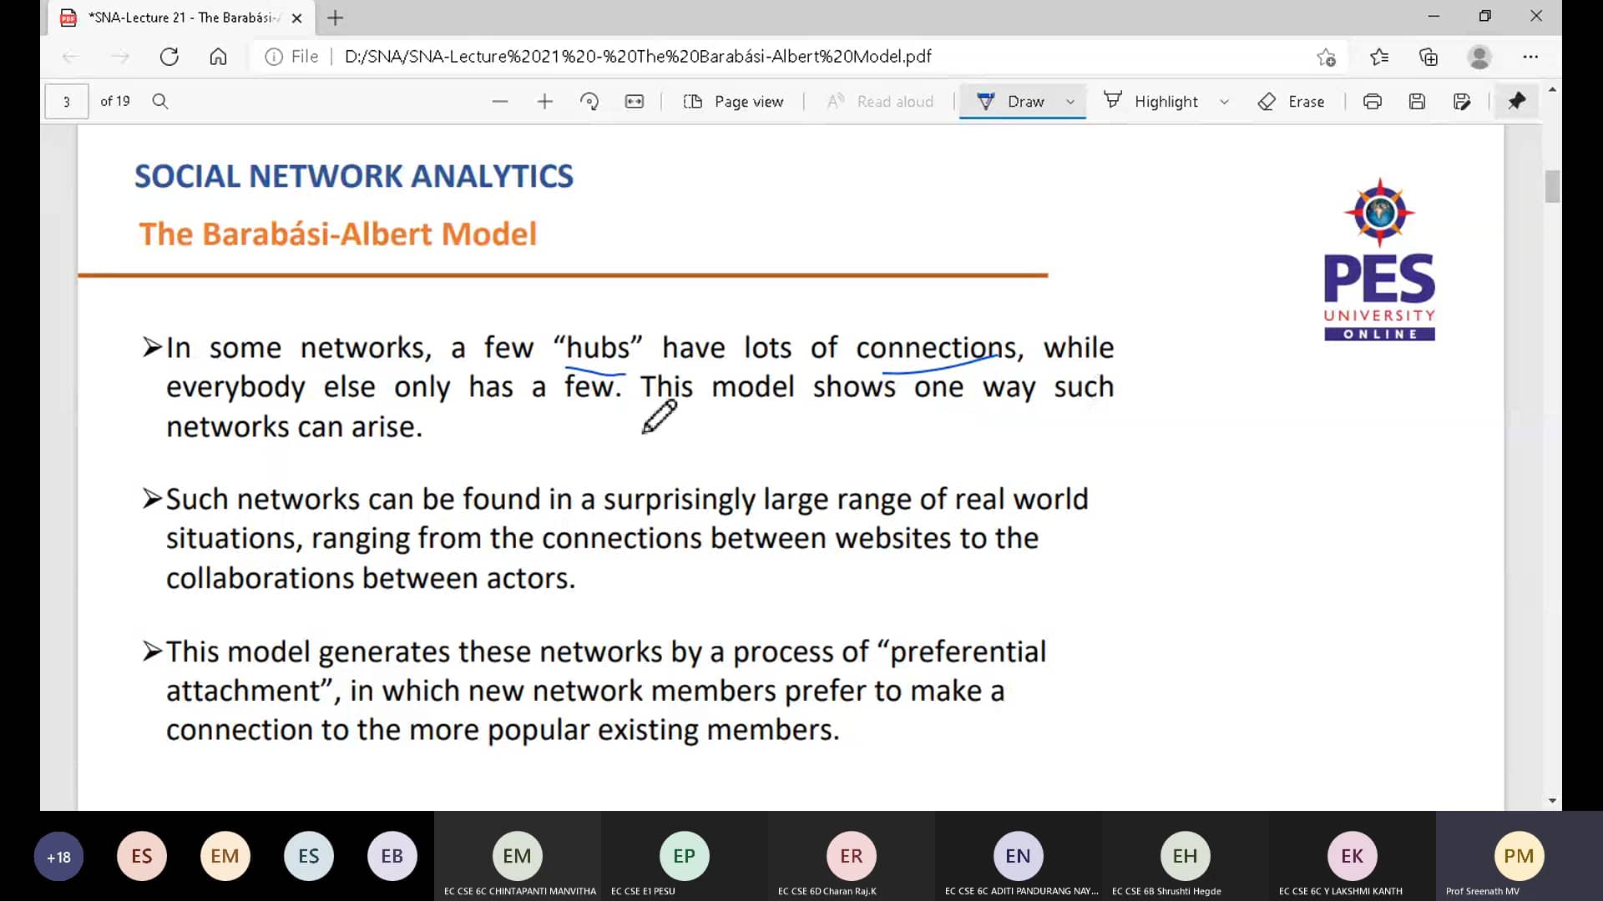Activate Read aloud narration
Viewport: 1603px width, 901px height.
(x=881, y=101)
